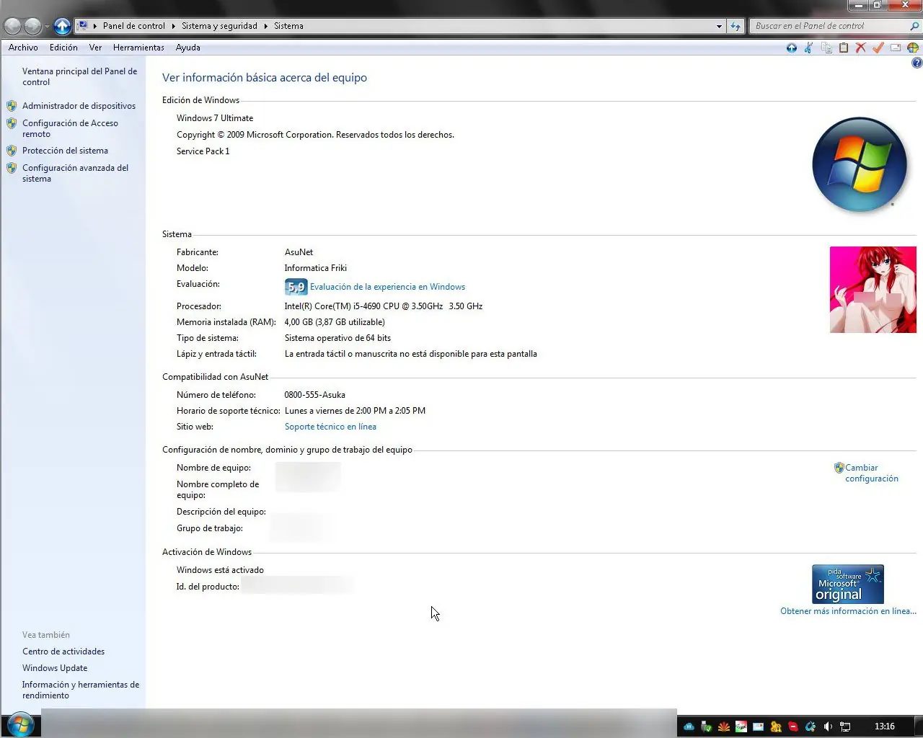Expand the address bar history dropdown
Screen dimensions: 923x738
[719, 26]
